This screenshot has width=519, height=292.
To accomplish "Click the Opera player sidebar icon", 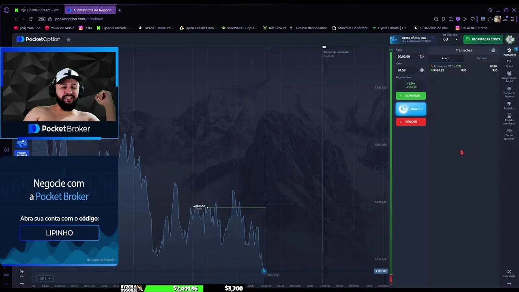I will click(6, 150).
